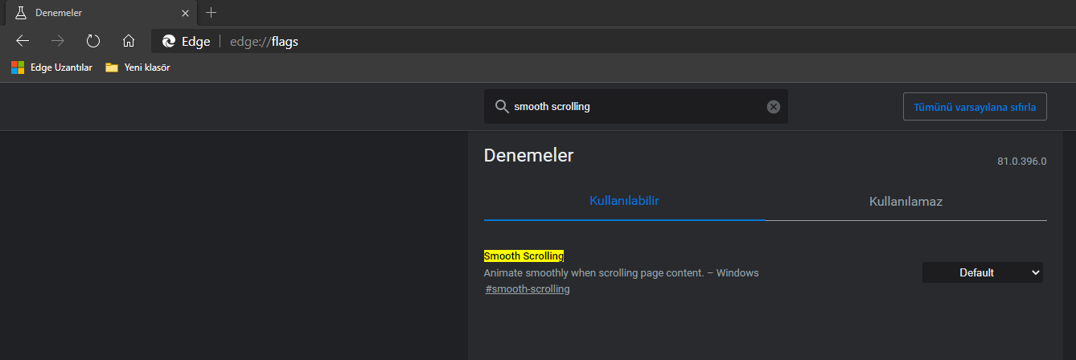Refresh the edge://flags page
The width and height of the screenshot is (1076, 360).
pyautogui.click(x=93, y=41)
